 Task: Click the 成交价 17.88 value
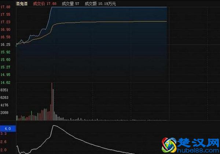coord(45,4)
